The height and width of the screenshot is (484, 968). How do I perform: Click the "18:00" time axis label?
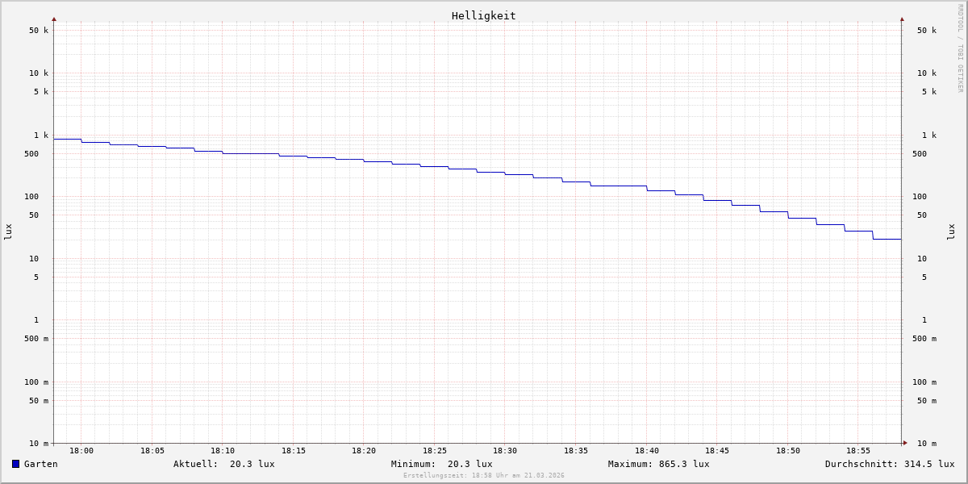click(x=81, y=451)
